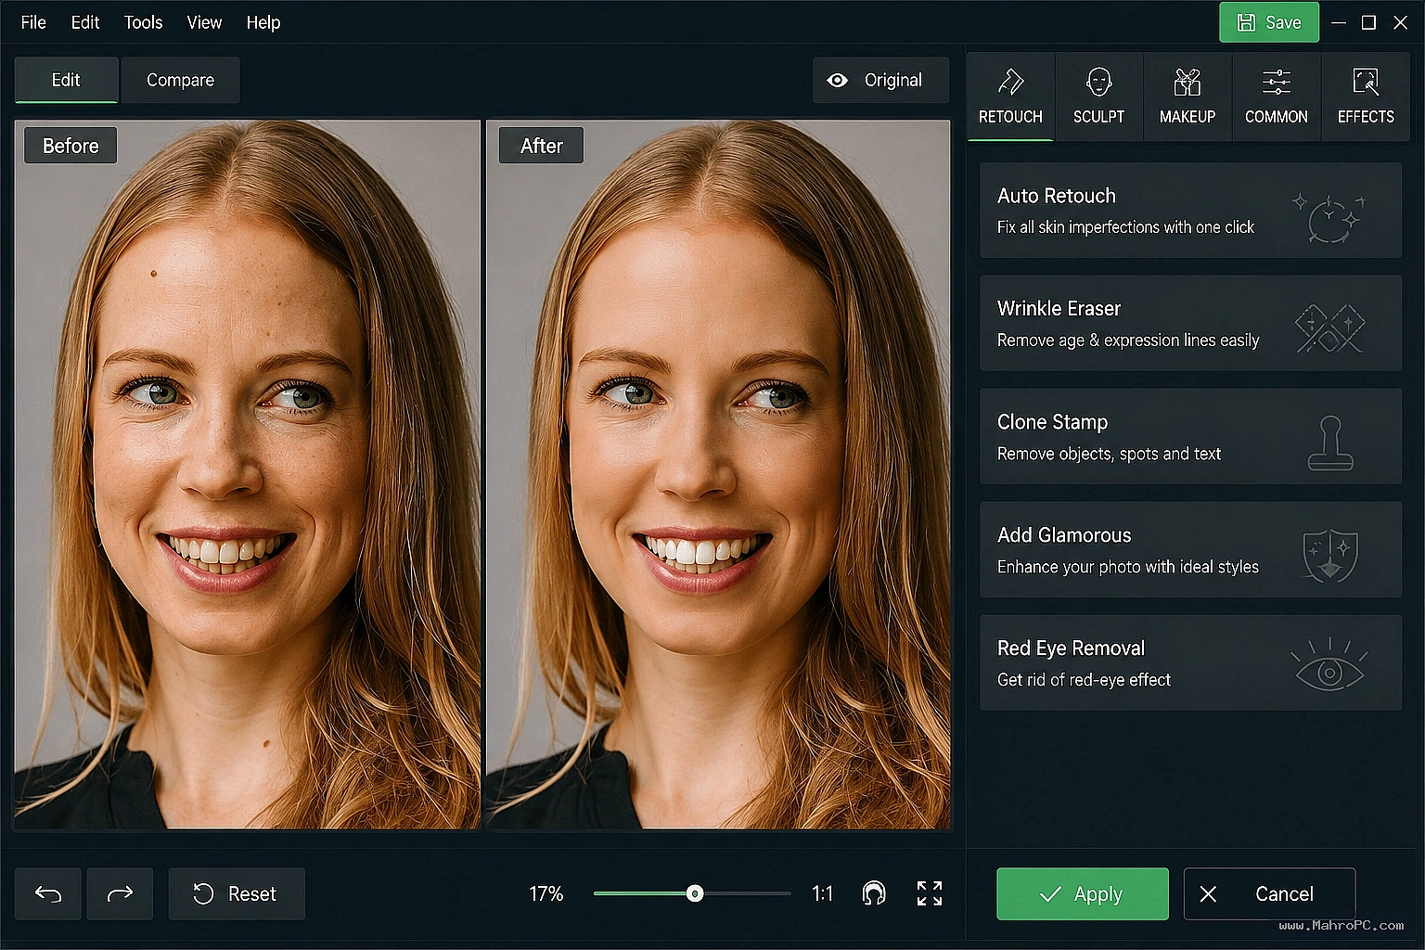Image resolution: width=1425 pixels, height=950 pixels.
Task: Click the Clone Stamp icon
Action: pos(1330,443)
